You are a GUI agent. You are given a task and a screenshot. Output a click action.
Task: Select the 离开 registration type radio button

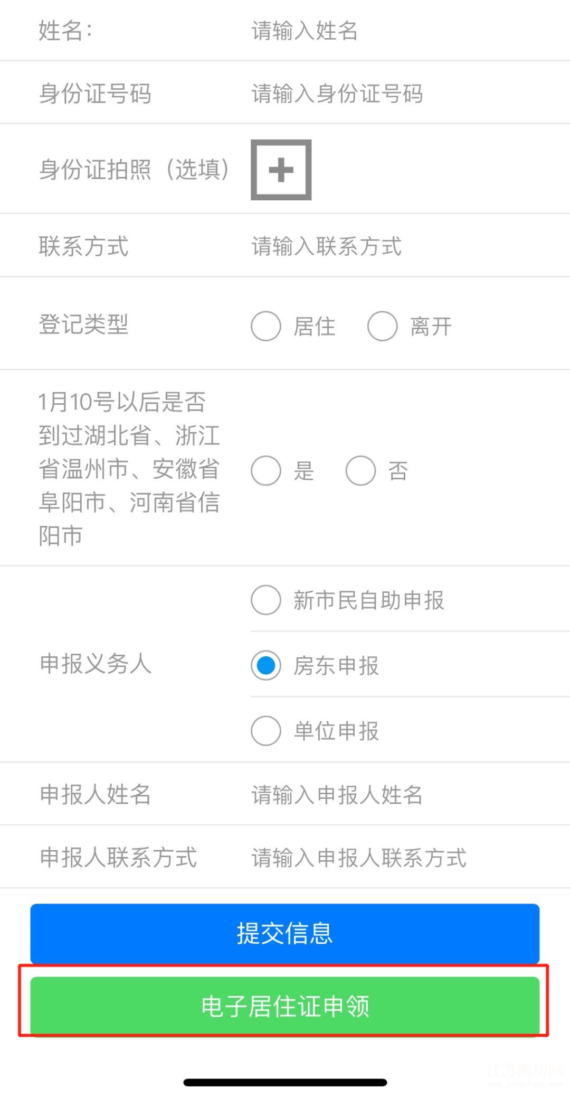(383, 327)
